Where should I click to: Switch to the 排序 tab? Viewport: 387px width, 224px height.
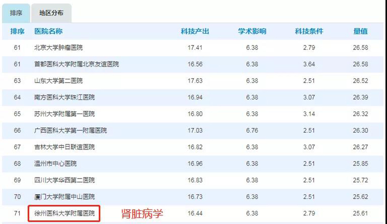(16, 13)
